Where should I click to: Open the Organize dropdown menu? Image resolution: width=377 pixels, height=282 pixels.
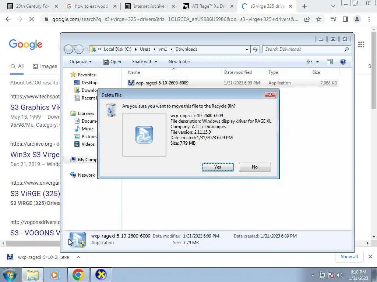click(81, 62)
